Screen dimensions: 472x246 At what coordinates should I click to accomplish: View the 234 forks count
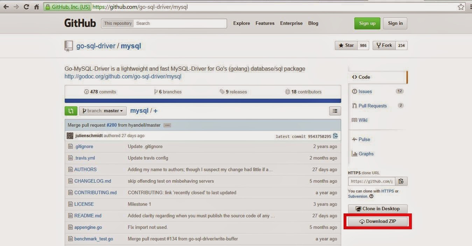[x=401, y=45]
